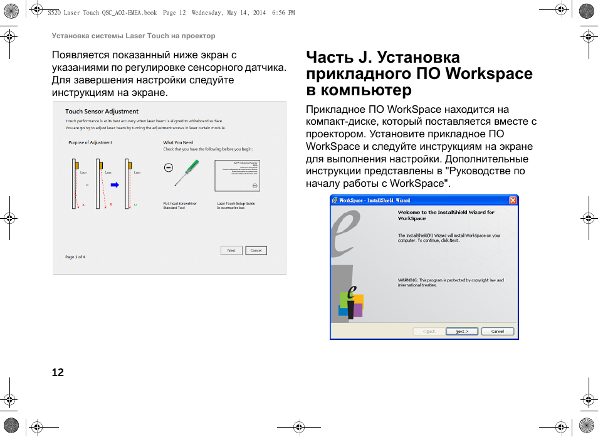Click the 'What You Need' label
The height and width of the screenshot is (437, 598).
click(178, 142)
